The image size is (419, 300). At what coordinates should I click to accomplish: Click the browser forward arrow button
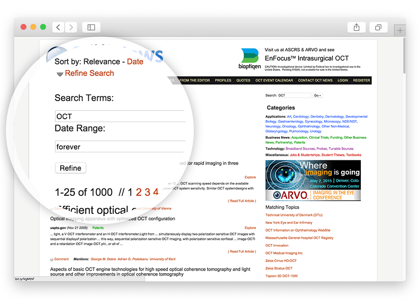pyautogui.click(x=71, y=27)
